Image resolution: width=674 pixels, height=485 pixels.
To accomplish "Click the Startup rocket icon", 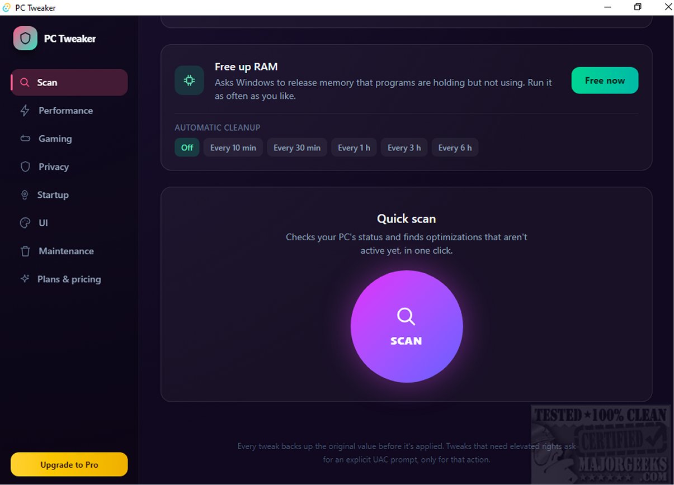I will point(25,195).
